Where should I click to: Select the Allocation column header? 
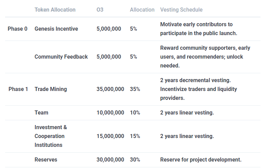tap(142, 10)
